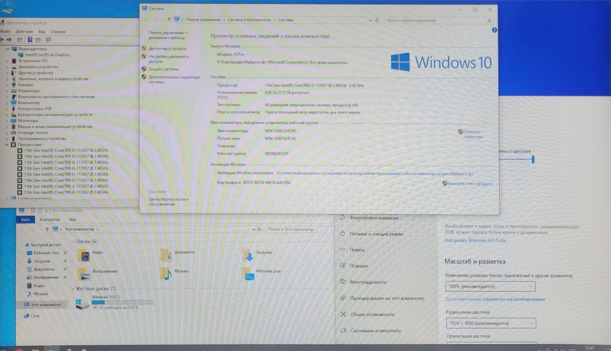
Task: Collapse the Процессоры node
Action: (x=7, y=145)
